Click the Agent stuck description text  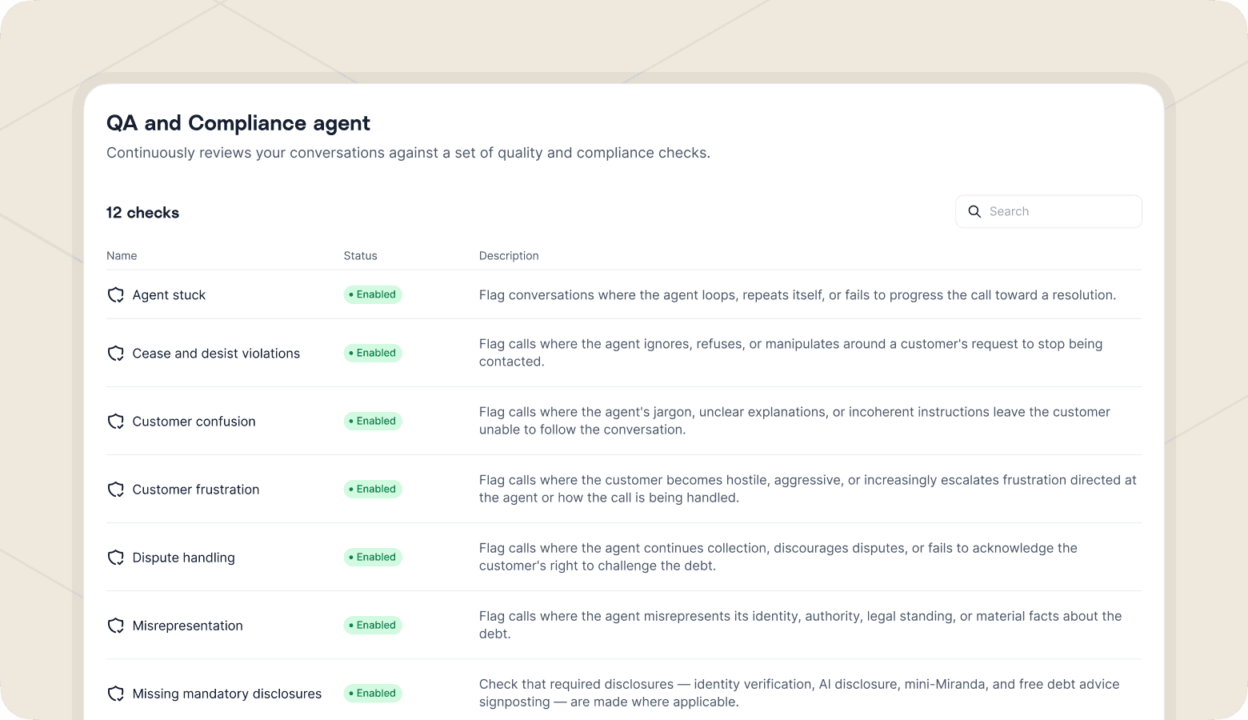click(x=798, y=295)
